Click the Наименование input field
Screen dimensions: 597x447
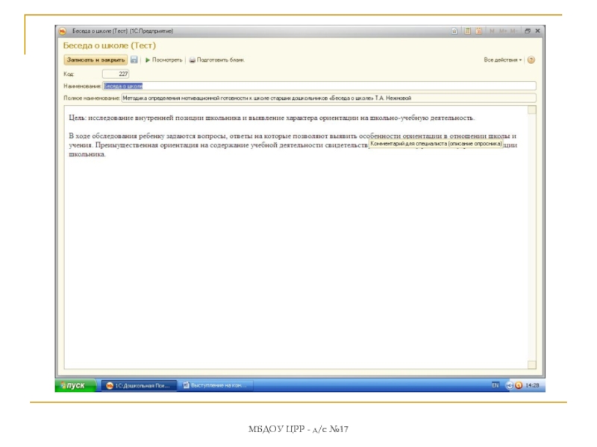coord(319,86)
